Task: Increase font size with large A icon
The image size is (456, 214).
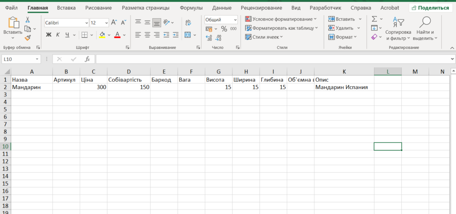Action: tap(114, 22)
